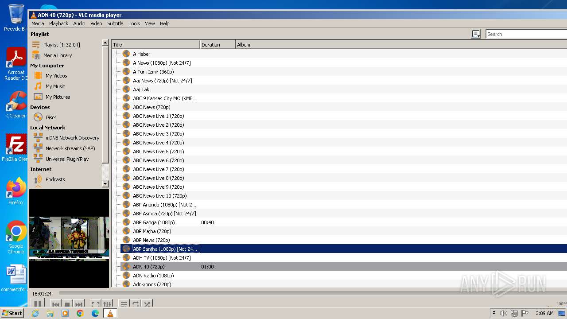The height and width of the screenshot is (319, 567).
Task: Open Firefox desktop shortcut
Action: 16,191
